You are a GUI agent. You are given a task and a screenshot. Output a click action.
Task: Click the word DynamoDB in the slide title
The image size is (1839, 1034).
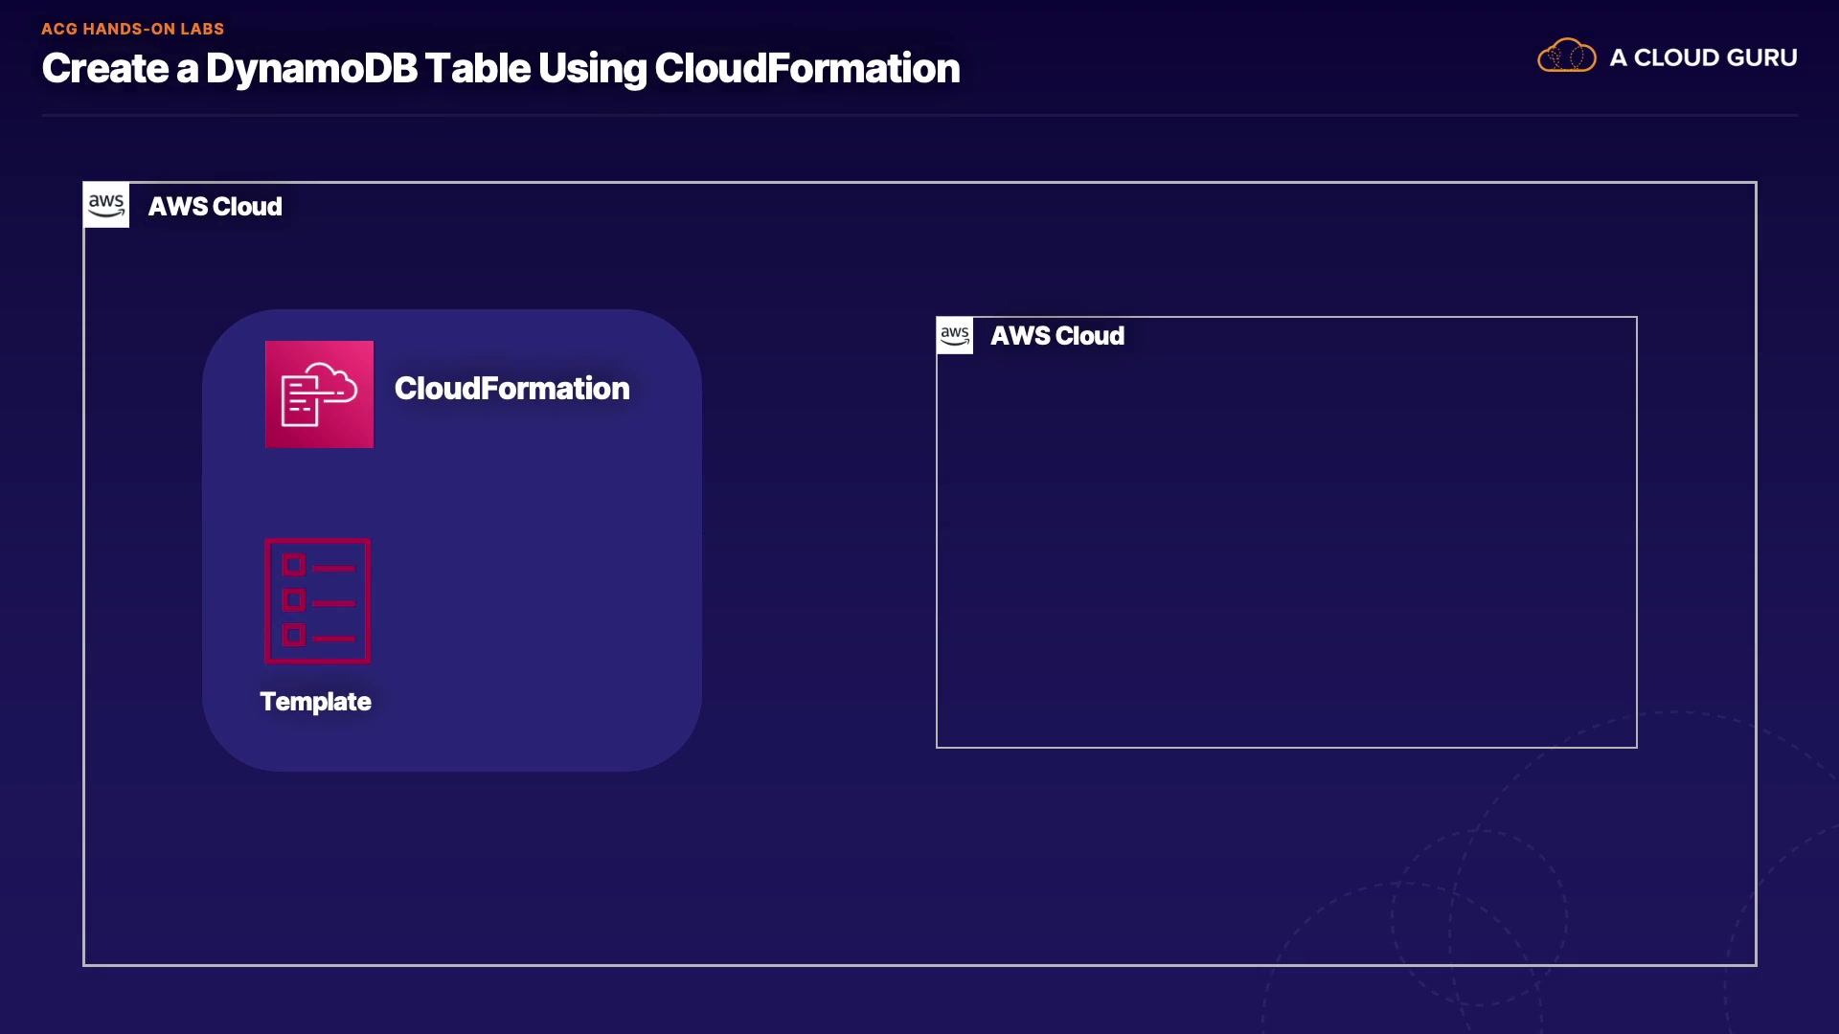311,69
